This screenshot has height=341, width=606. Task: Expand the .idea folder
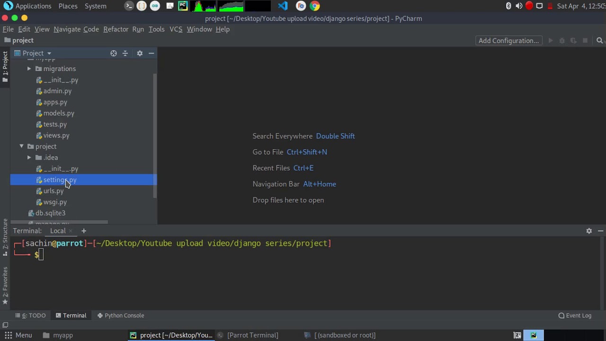[29, 158]
